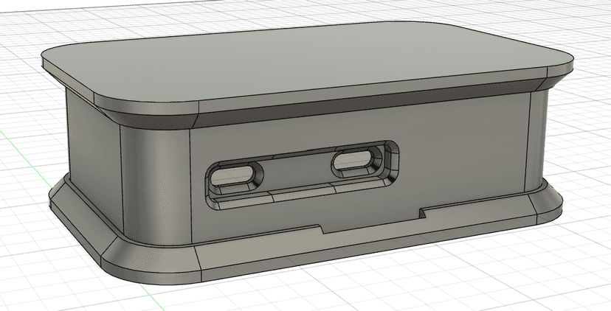
Task: Click the empty grid plane below the model
Action: pos(390,288)
